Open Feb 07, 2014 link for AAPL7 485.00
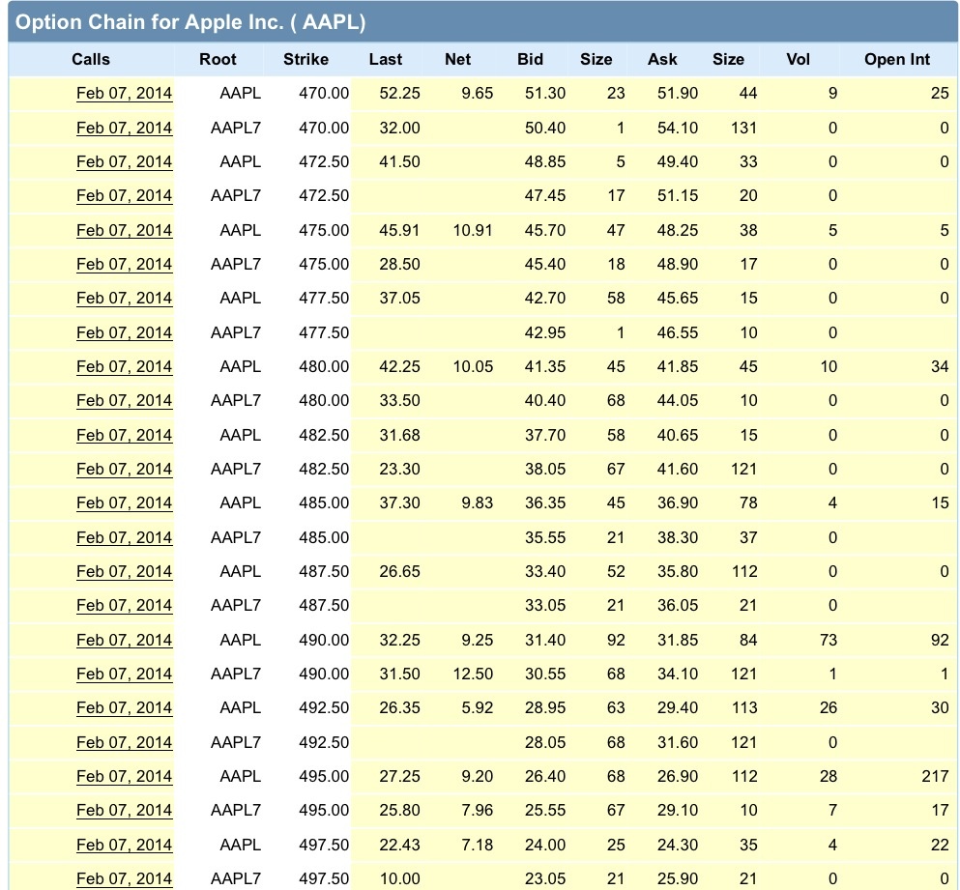 [125, 538]
